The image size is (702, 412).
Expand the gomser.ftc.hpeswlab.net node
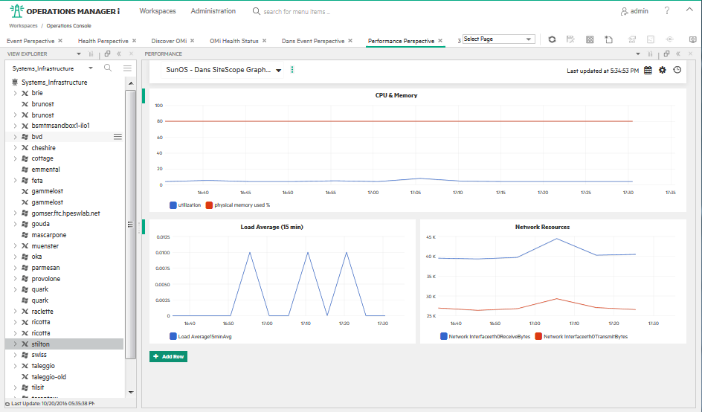(x=15, y=213)
